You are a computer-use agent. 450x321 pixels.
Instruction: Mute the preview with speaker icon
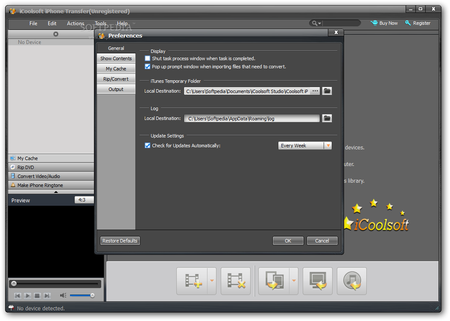click(x=63, y=295)
